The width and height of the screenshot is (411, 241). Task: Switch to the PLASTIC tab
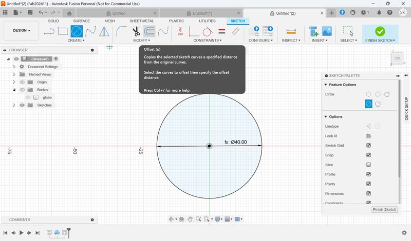click(176, 21)
